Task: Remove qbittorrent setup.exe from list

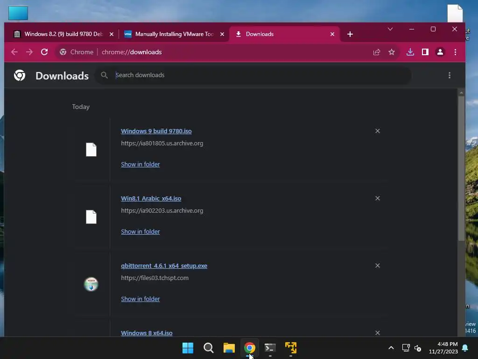Action: pyautogui.click(x=377, y=266)
